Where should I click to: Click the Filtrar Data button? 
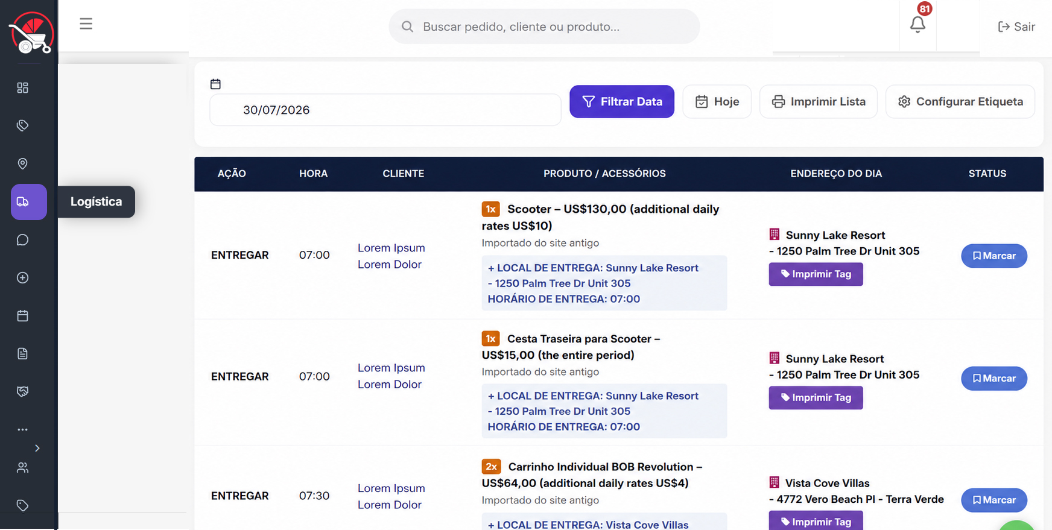622,101
